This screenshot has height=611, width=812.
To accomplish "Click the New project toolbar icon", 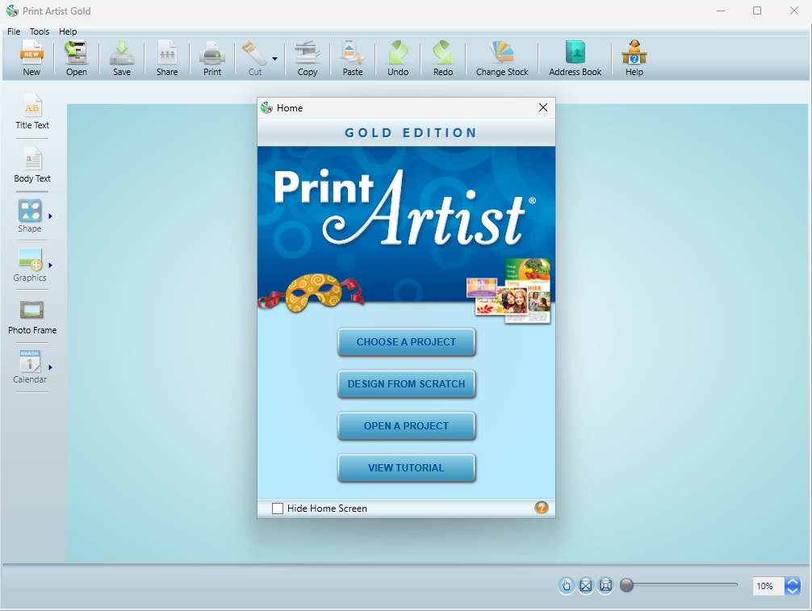I will (31, 58).
